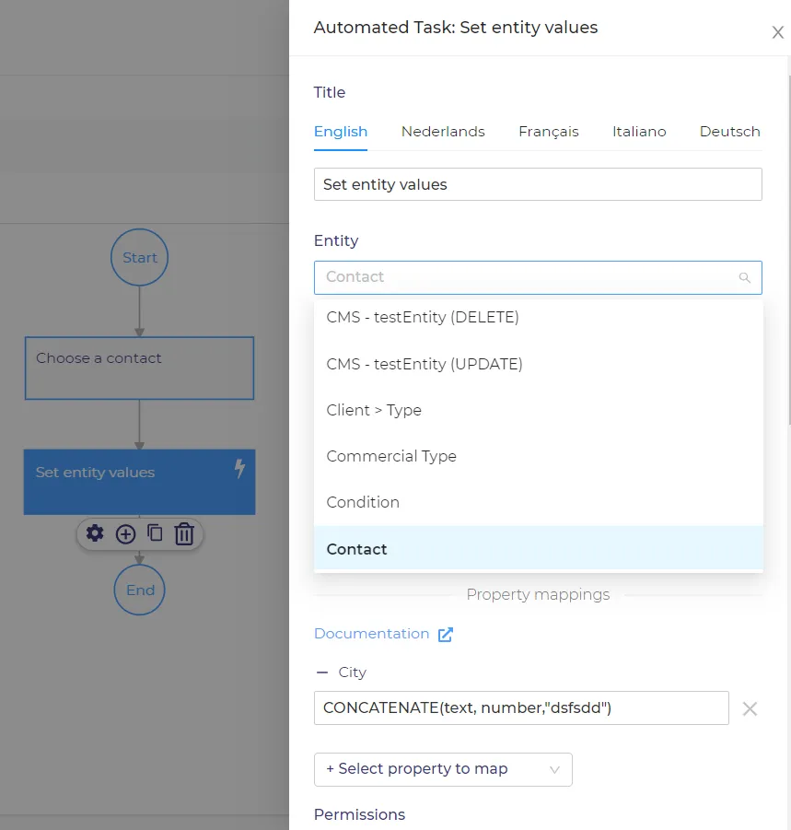
Task: Switch to the Deutsch title tab
Action: [x=729, y=132]
